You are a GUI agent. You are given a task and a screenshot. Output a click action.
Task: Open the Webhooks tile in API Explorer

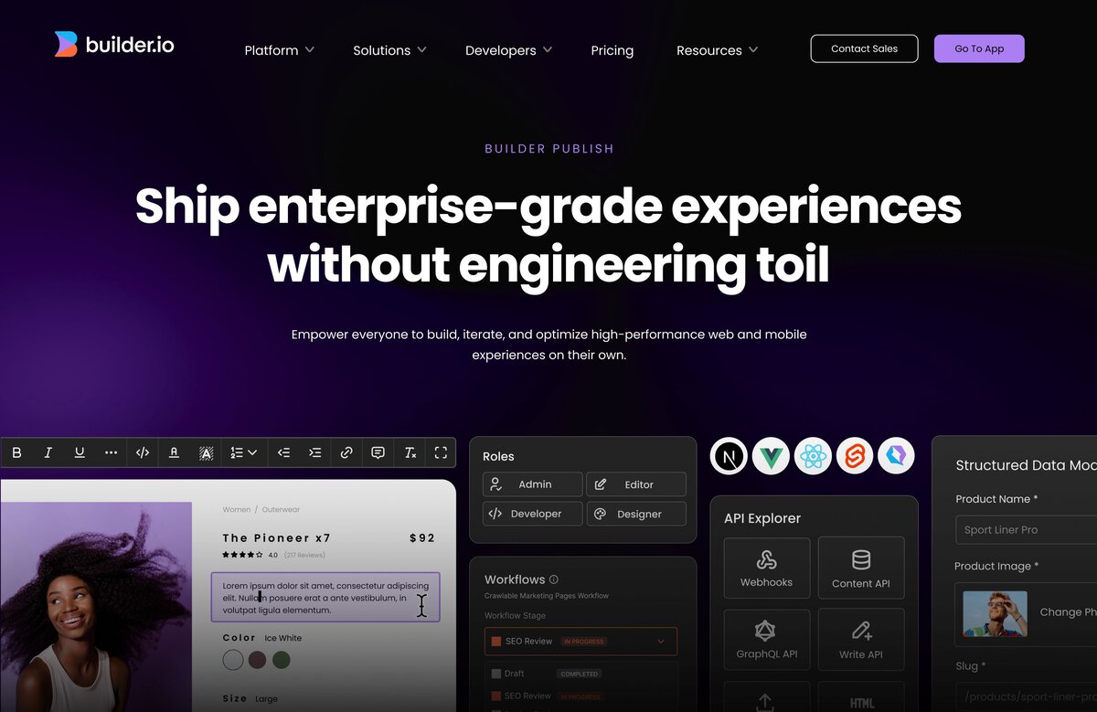click(766, 568)
